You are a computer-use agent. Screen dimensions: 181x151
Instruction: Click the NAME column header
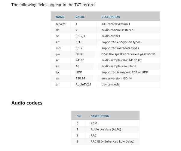pos(60,17)
